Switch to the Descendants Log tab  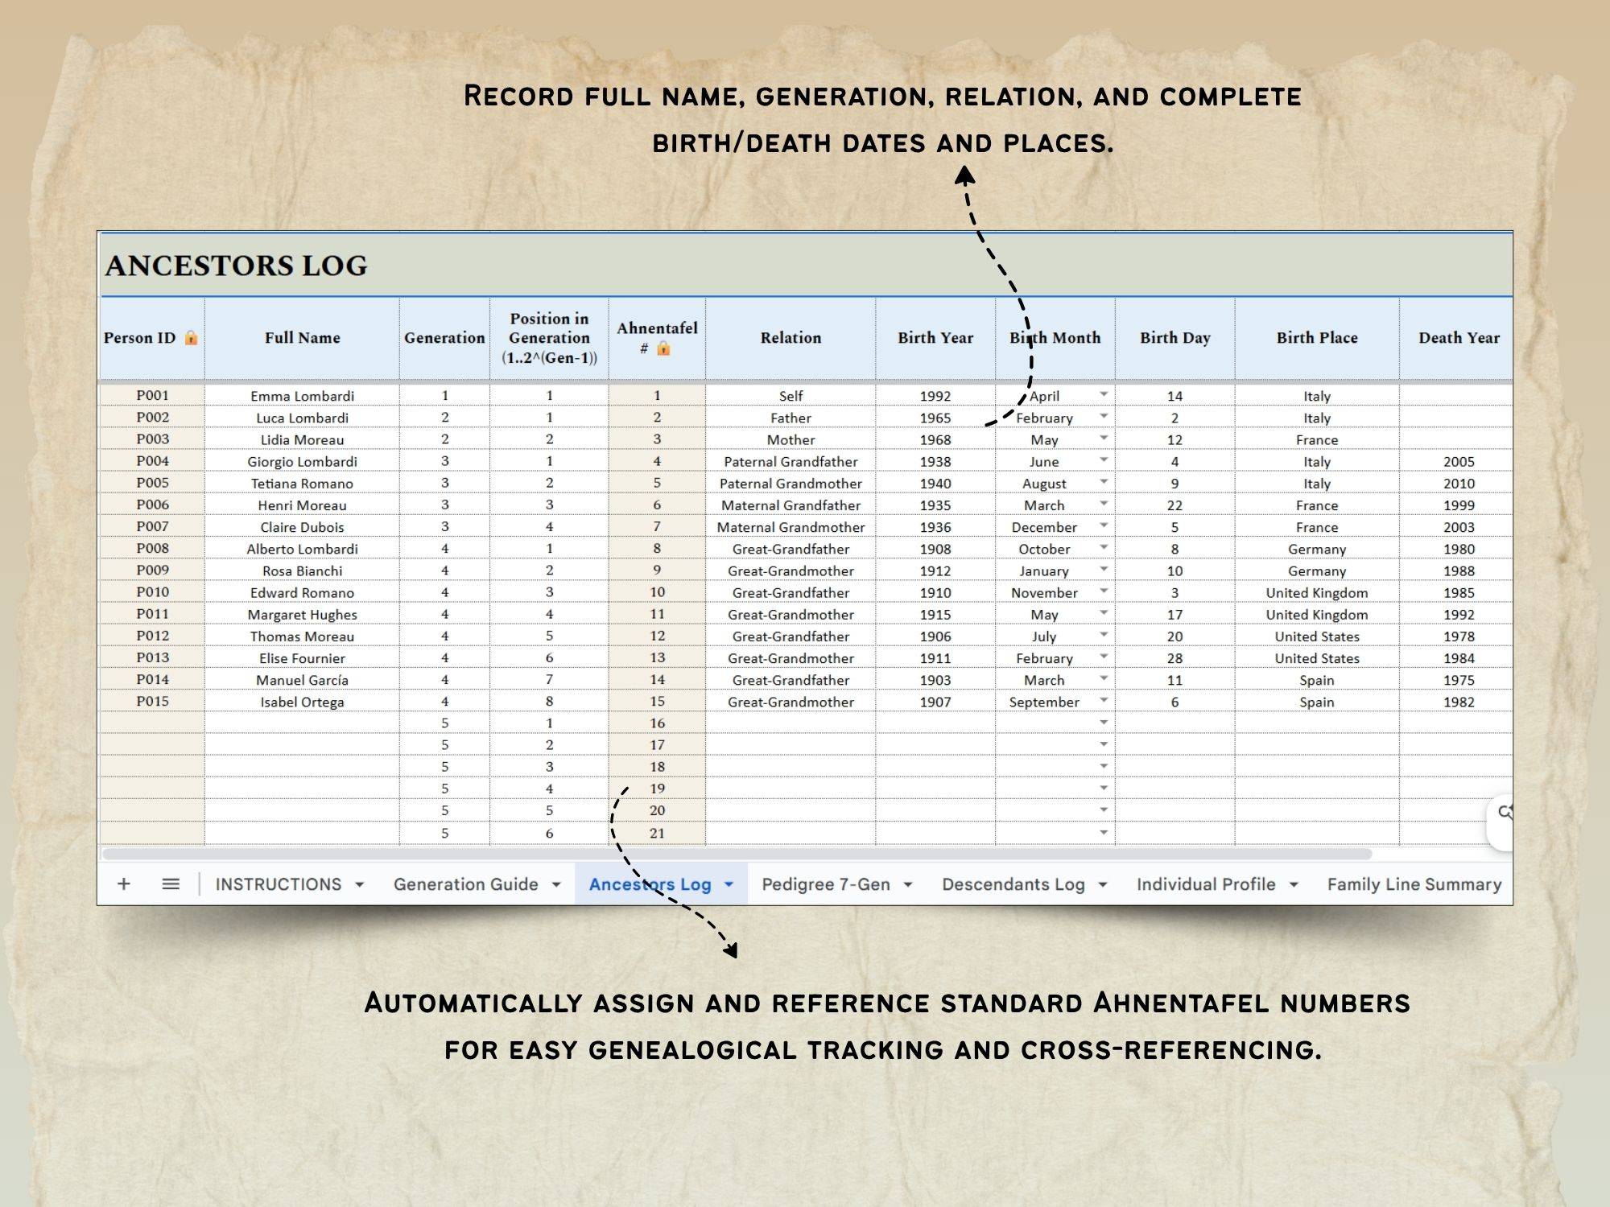tap(1013, 884)
